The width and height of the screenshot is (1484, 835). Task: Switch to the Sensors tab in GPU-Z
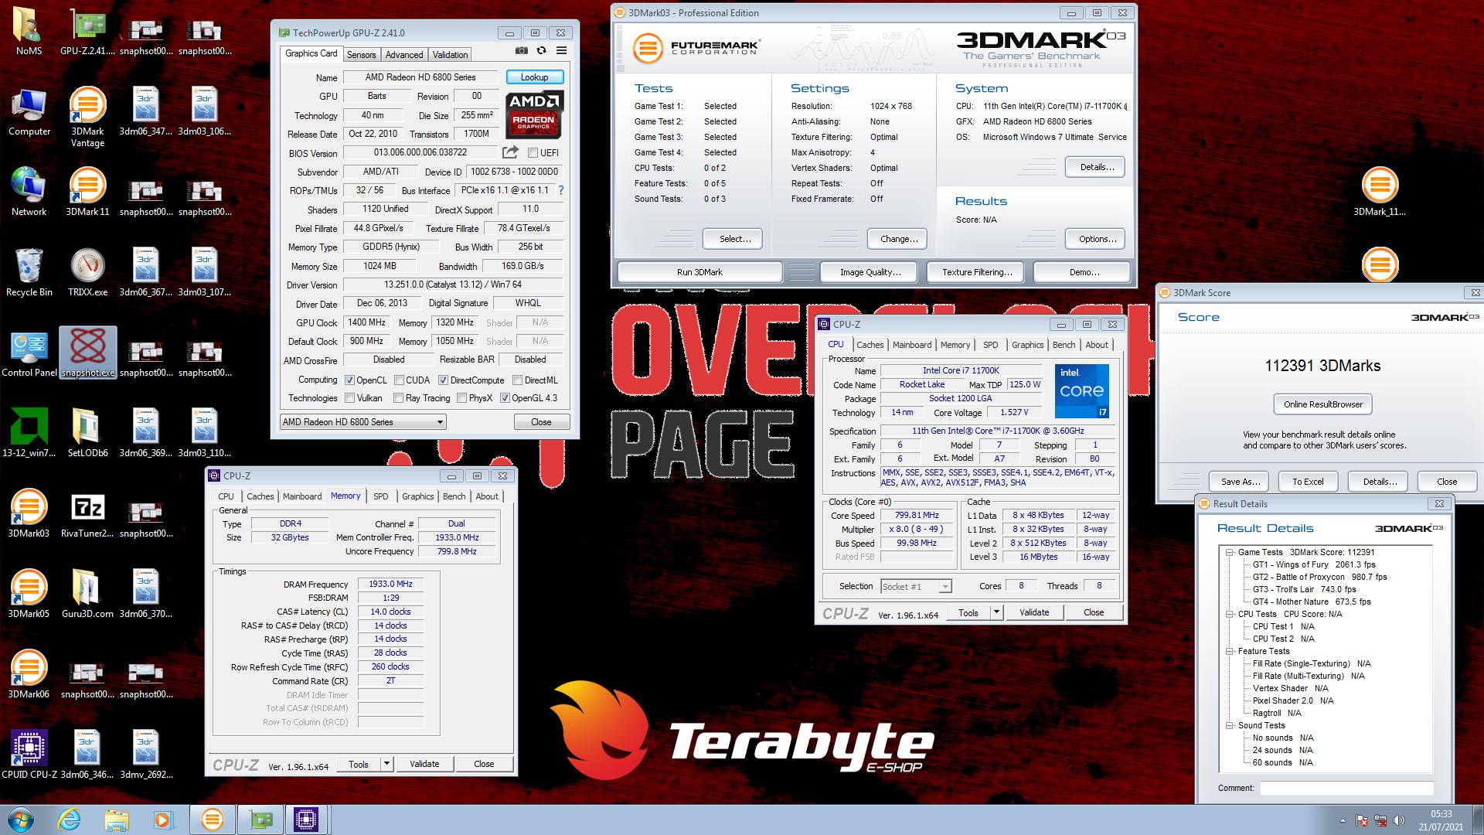coord(361,55)
